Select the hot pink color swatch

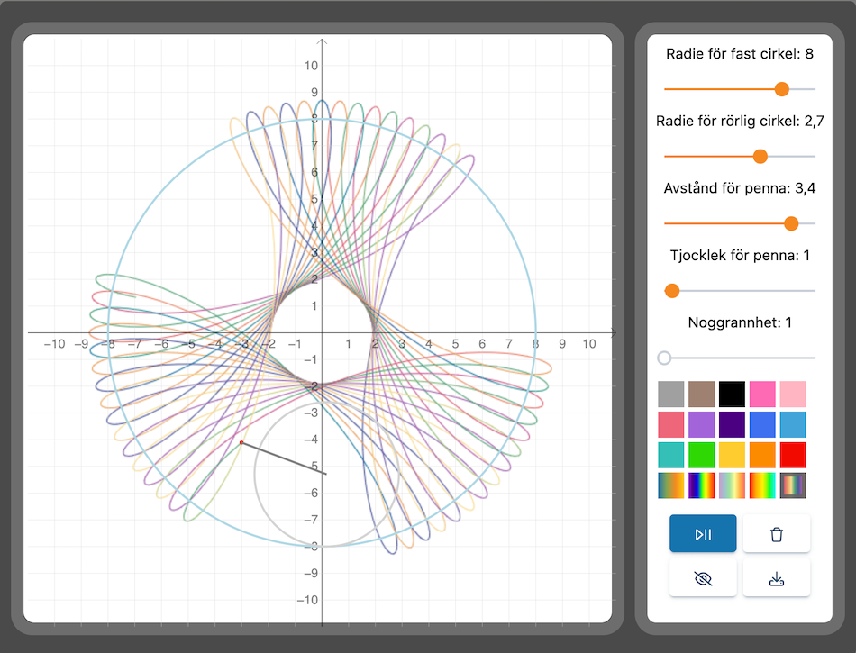point(762,394)
